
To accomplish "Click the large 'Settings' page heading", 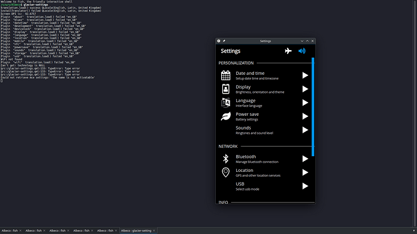I will (230, 51).
